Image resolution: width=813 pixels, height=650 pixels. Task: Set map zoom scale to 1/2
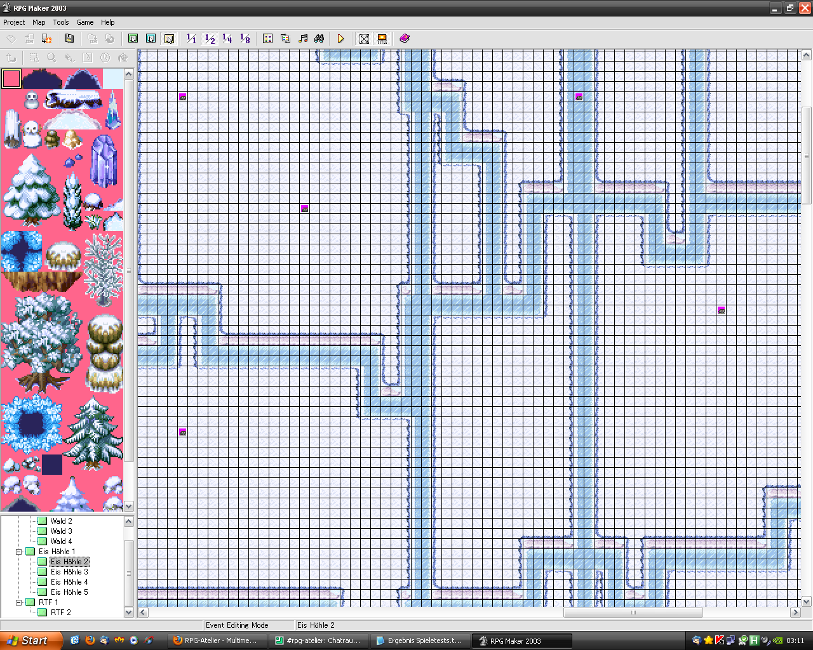point(210,39)
